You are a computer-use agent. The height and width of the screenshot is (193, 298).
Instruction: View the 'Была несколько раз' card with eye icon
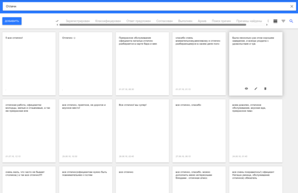click(x=246, y=89)
